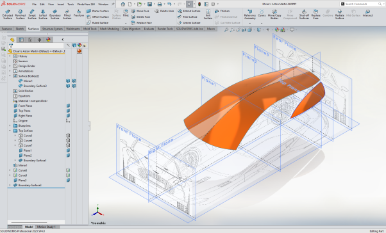Select the Trim Surface command
Image resolution: width=386 pixels, height=233 pixels.
188,17
